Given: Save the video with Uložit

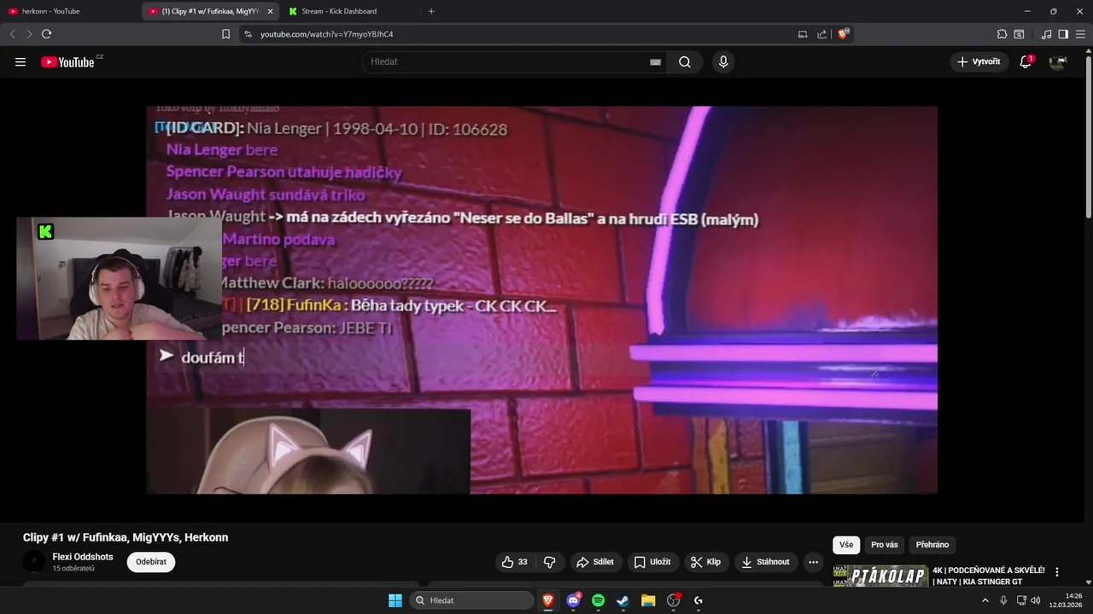Looking at the screenshot, I should click(x=652, y=562).
